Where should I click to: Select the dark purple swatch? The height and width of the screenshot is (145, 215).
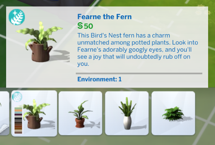[x=18, y=114]
